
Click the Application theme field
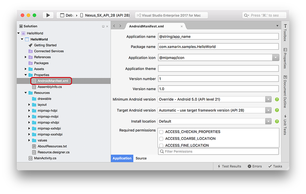pos(218,69)
